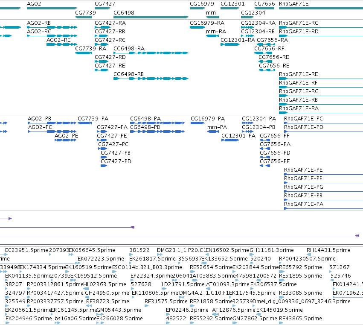This screenshot has height=325, width=363.
Task: Select the AGO2 gene label
Action: click(34, 4)
